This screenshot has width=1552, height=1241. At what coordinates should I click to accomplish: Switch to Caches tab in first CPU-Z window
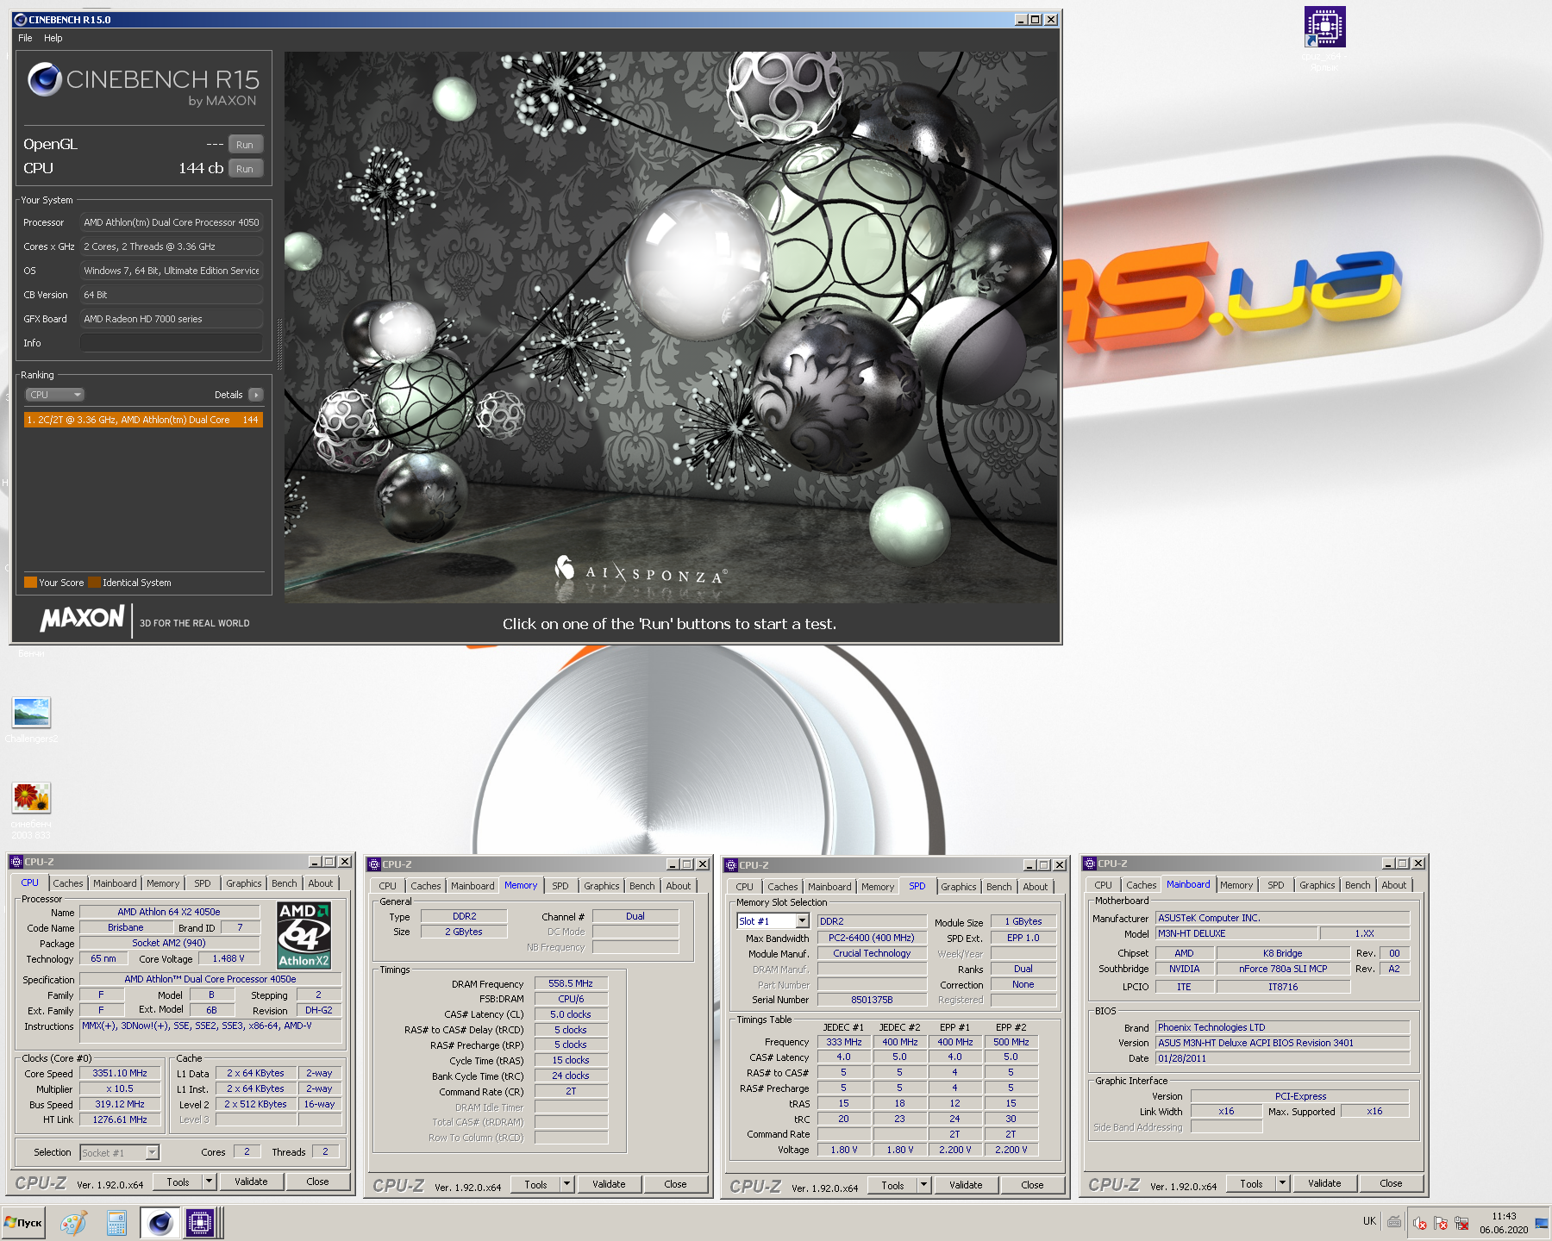coord(68,883)
